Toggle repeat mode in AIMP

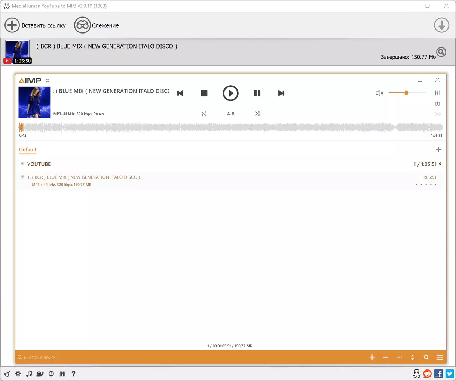pos(204,114)
